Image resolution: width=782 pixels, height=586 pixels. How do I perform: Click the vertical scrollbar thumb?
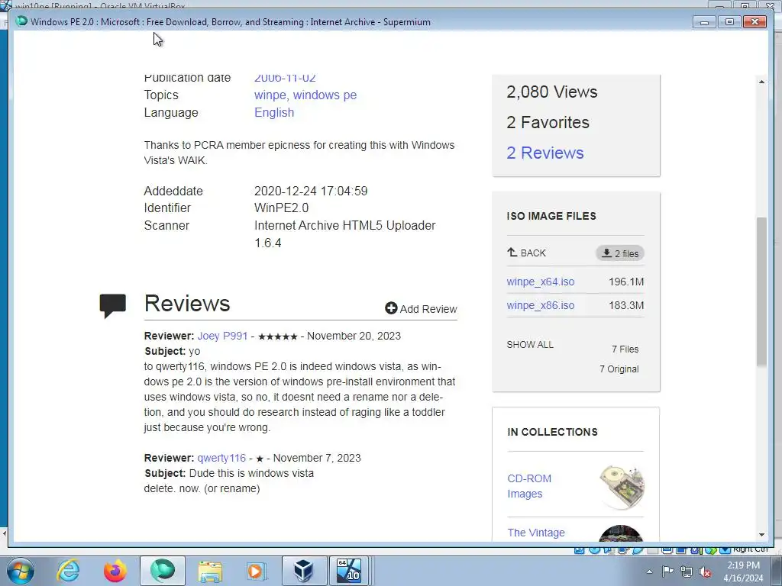[x=761, y=292]
